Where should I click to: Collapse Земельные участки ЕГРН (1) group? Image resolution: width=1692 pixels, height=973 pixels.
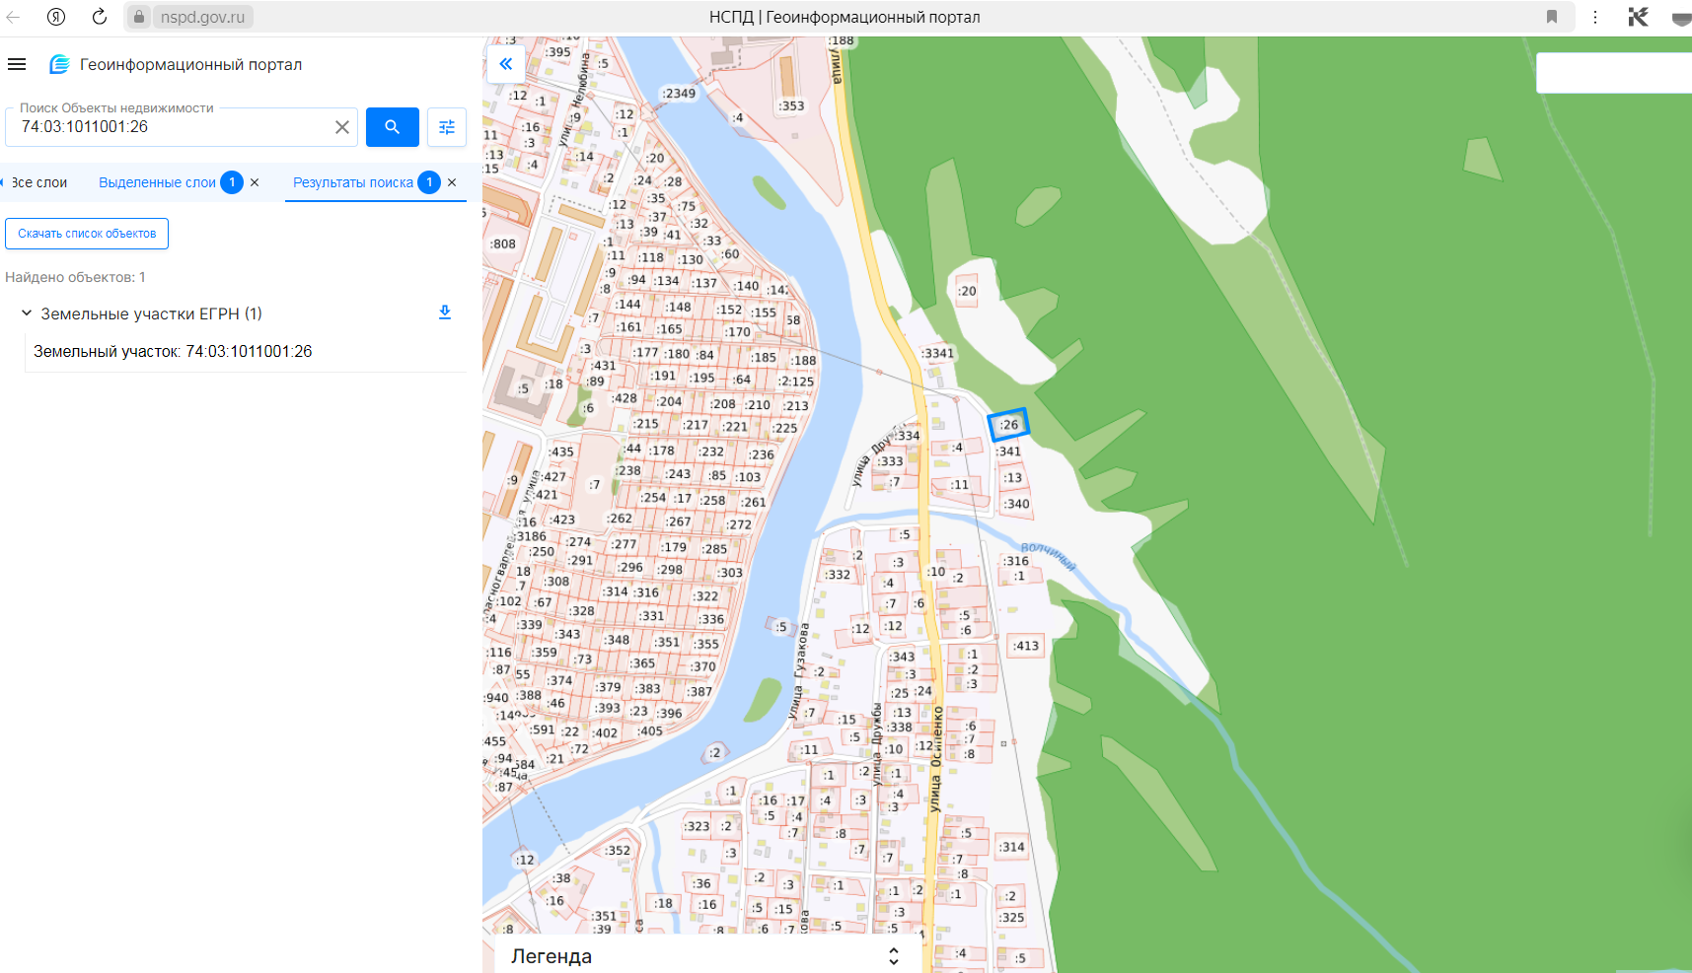pos(27,313)
